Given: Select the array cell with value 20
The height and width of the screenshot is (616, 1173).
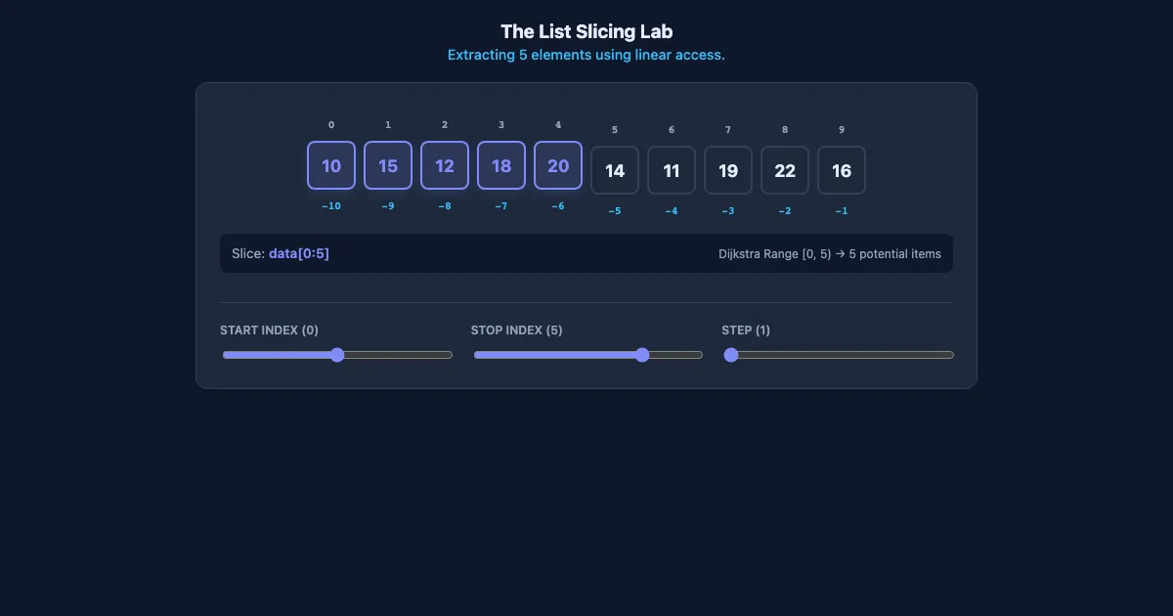Looking at the screenshot, I should [558, 165].
